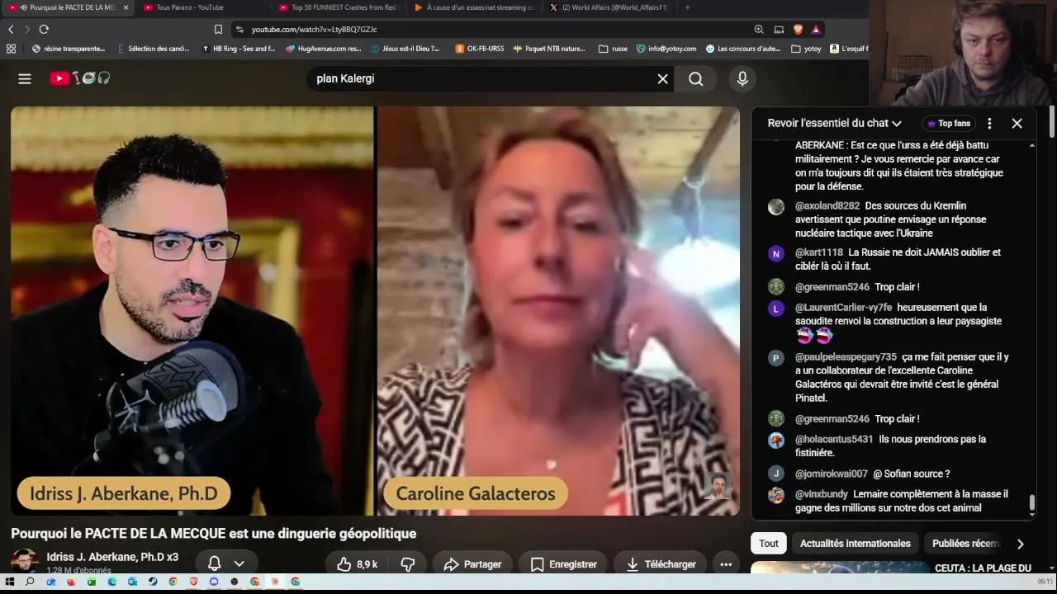Open the 'HugAvenue.com' bookmark

pyautogui.click(x=324, y=49)
